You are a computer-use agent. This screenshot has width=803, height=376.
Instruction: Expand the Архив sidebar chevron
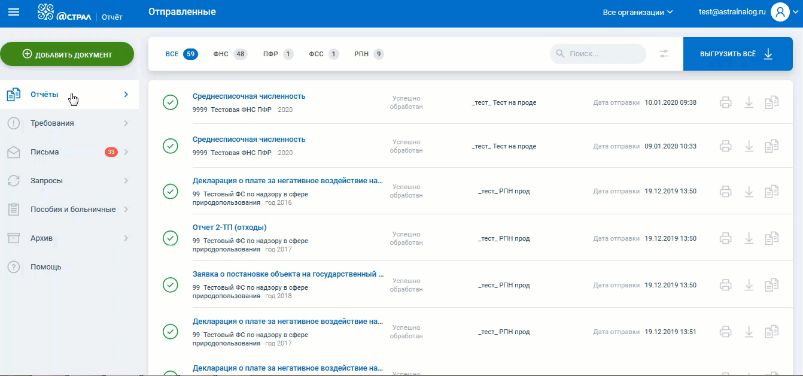[x=126, y=238]
